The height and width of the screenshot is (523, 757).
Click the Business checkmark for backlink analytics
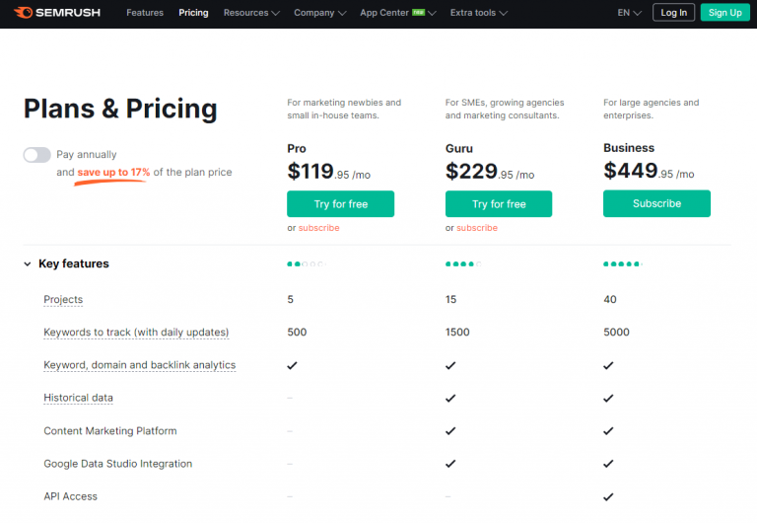point(608,365)
